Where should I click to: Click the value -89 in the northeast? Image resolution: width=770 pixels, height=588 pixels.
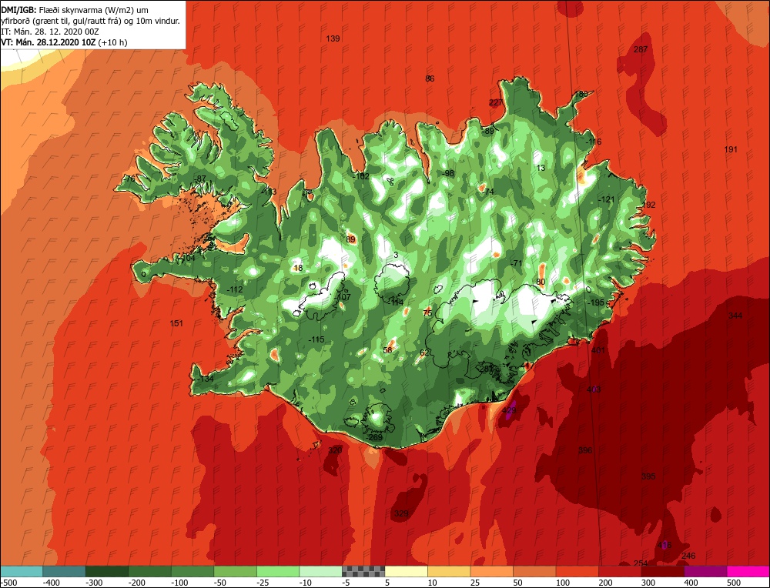point(487,132)
